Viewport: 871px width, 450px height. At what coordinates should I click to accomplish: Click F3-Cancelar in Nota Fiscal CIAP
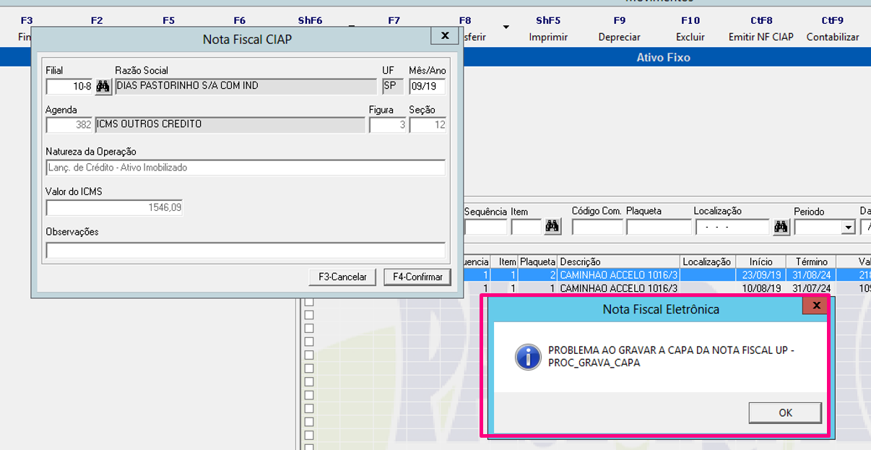pyautogui.click(x=342, y=277)
